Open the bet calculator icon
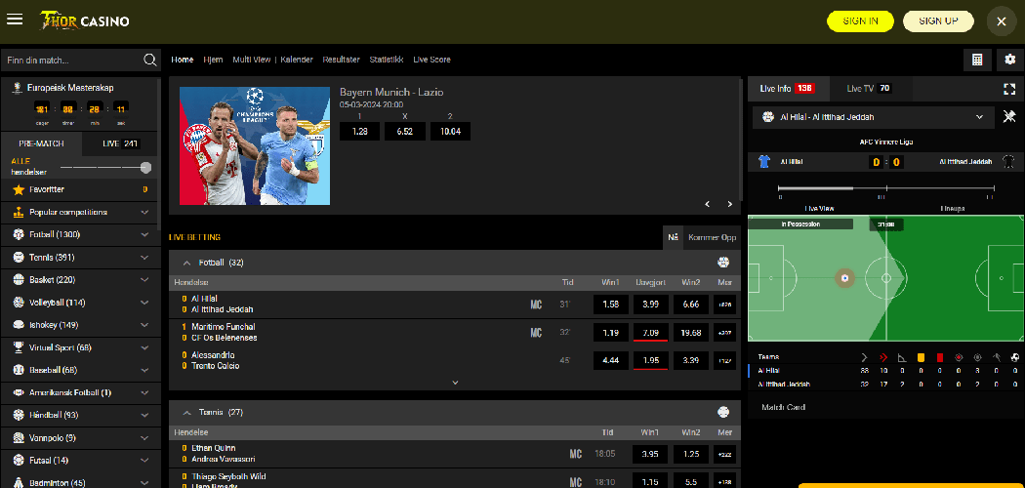The width and height of the screenshot is (1025, 488). tap(976, 60)
